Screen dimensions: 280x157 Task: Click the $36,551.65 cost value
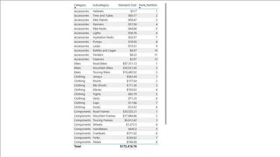(129, 68)
